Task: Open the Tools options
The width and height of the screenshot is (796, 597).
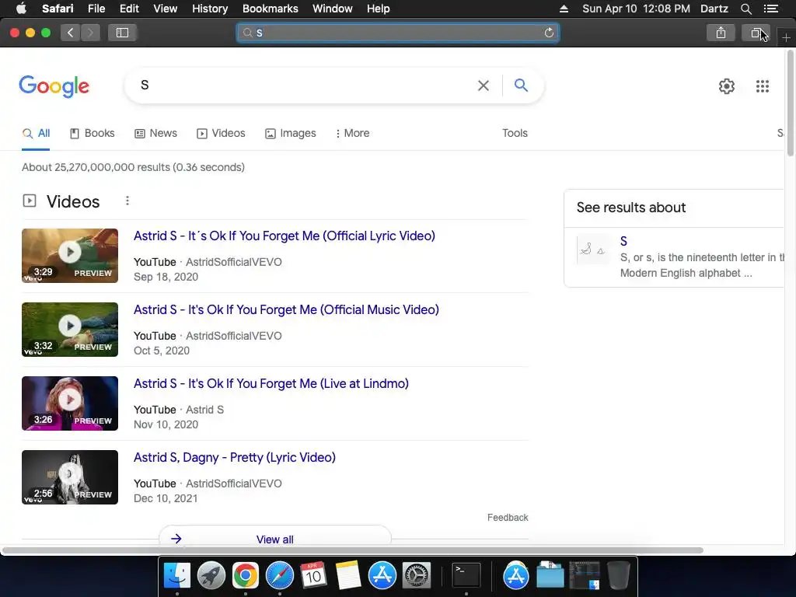Action: (x=515, y=133)
